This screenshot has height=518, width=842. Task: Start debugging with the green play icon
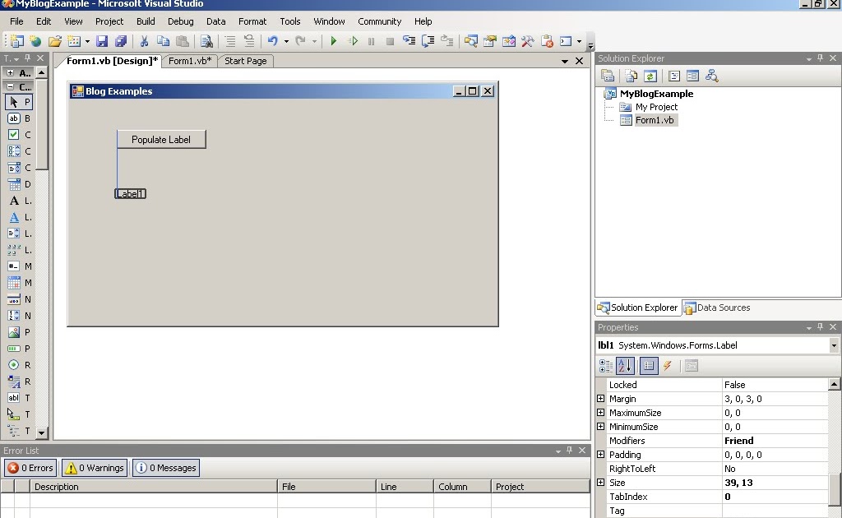[334, 41]
